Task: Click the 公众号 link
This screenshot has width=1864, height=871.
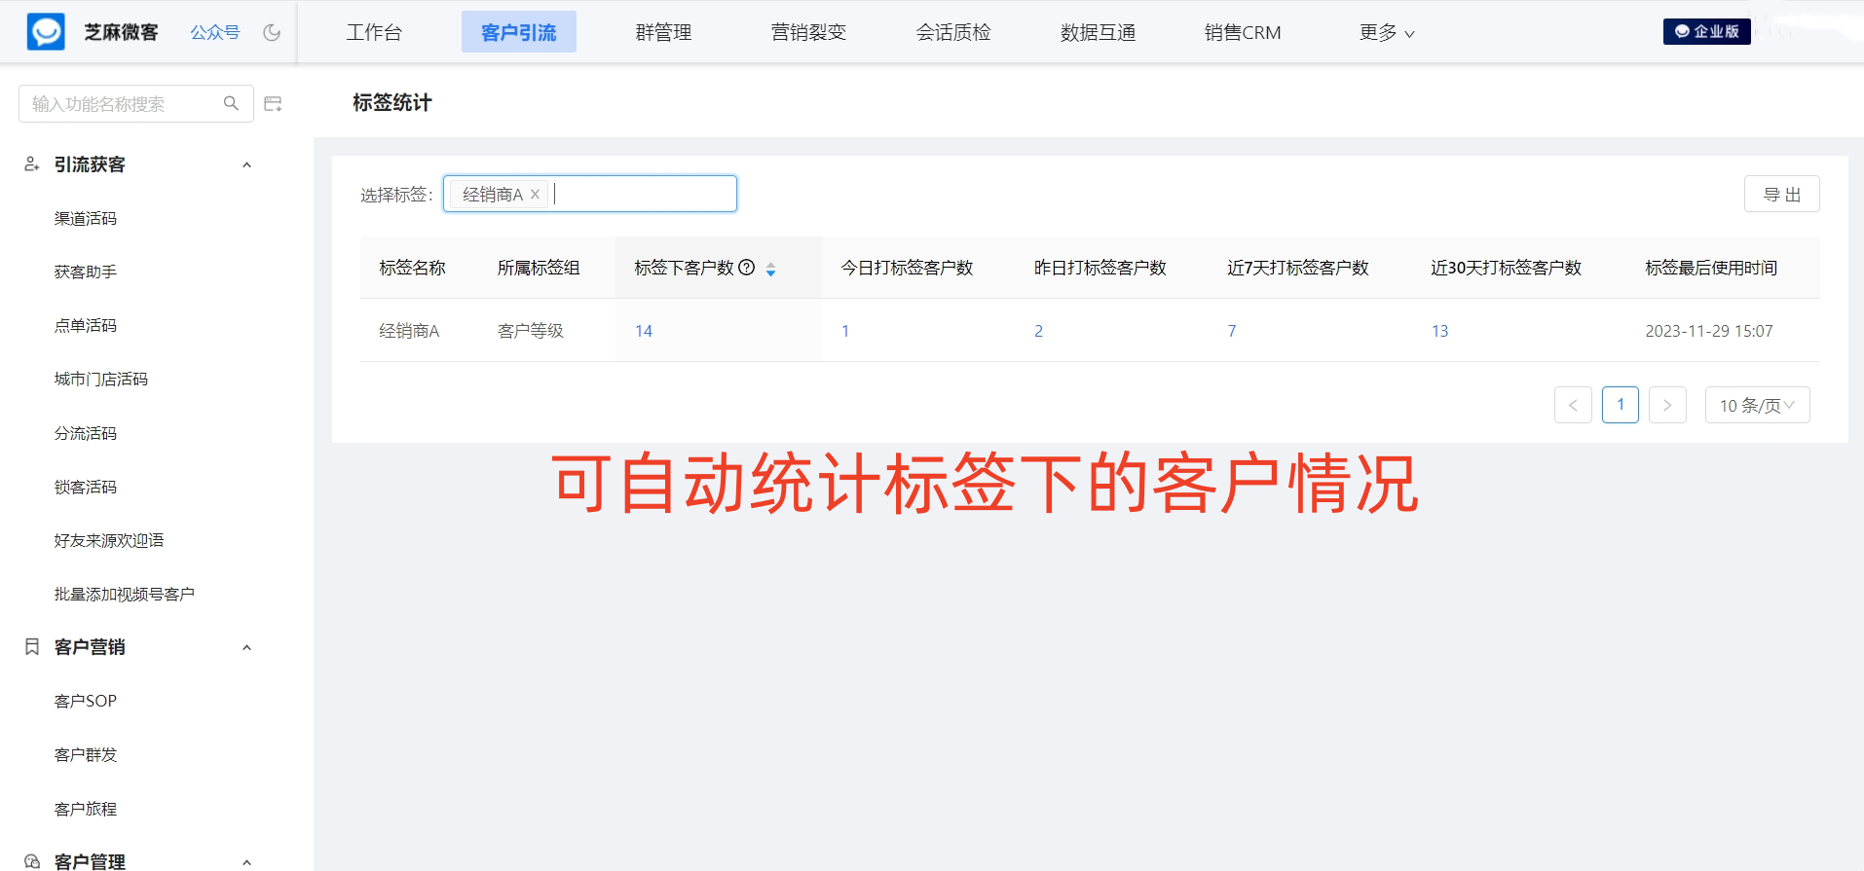Action: point(215,32)
